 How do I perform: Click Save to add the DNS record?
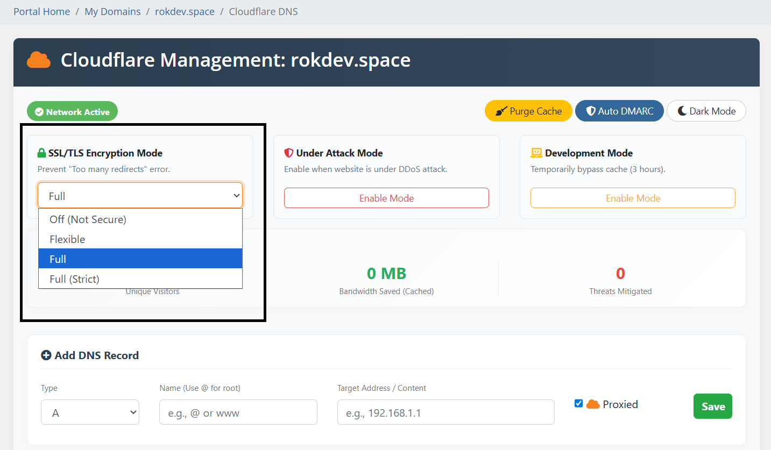click(x=712, y=406)
